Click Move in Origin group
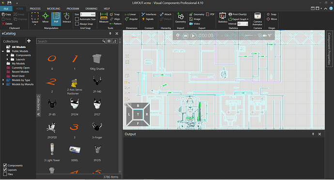334x180 pixels. point(272,19)
